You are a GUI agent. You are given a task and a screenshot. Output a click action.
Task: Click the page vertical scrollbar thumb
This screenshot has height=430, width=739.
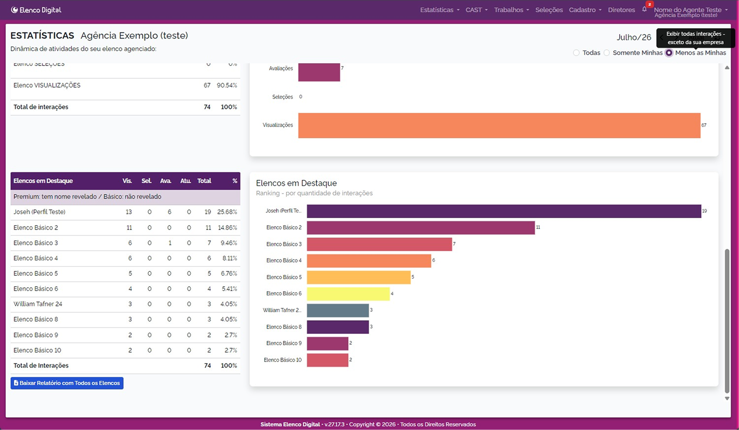(727, 320)
